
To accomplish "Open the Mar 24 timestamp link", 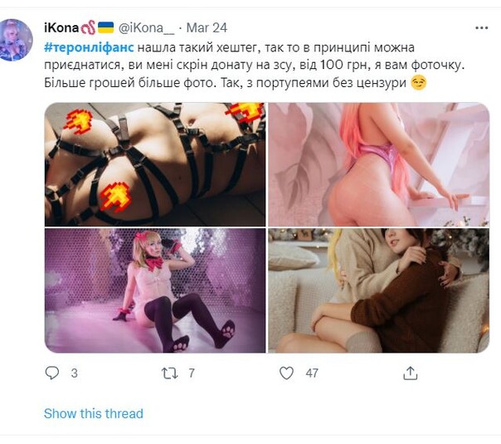I will click(x=207, y=28).
